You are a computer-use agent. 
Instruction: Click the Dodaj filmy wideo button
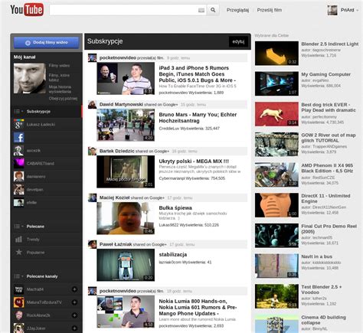(47, 43)
